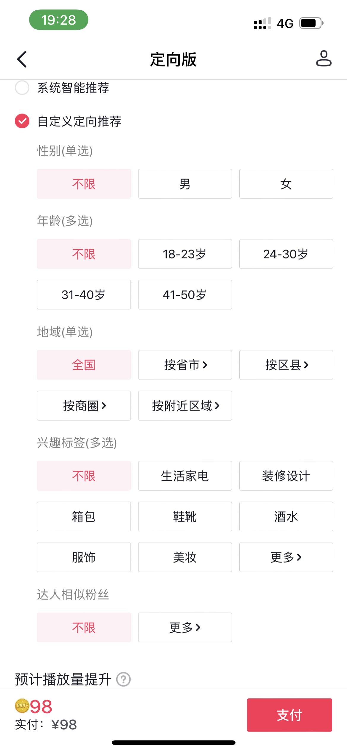Choose 女 for gender
347x752 pixels.
[286, 184]
